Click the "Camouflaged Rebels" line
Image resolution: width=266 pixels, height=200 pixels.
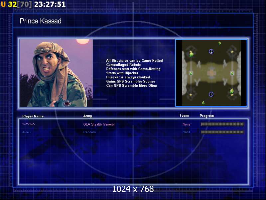pos(123,65)
